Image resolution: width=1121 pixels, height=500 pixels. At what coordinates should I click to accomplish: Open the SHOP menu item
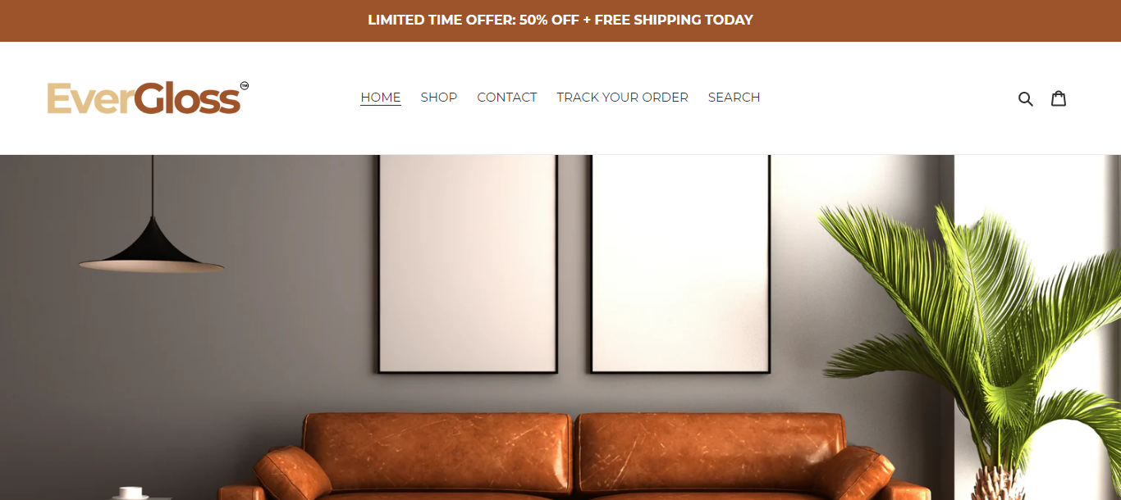pyautogui.click(x=439, y=98)
